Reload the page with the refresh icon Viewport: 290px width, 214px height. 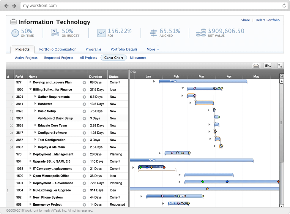point(284,6)
